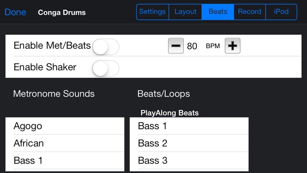The width and height of the screenshot is (307, 173).
Task: Turn on the Enable Shaker switch
Action: (106, 68)
